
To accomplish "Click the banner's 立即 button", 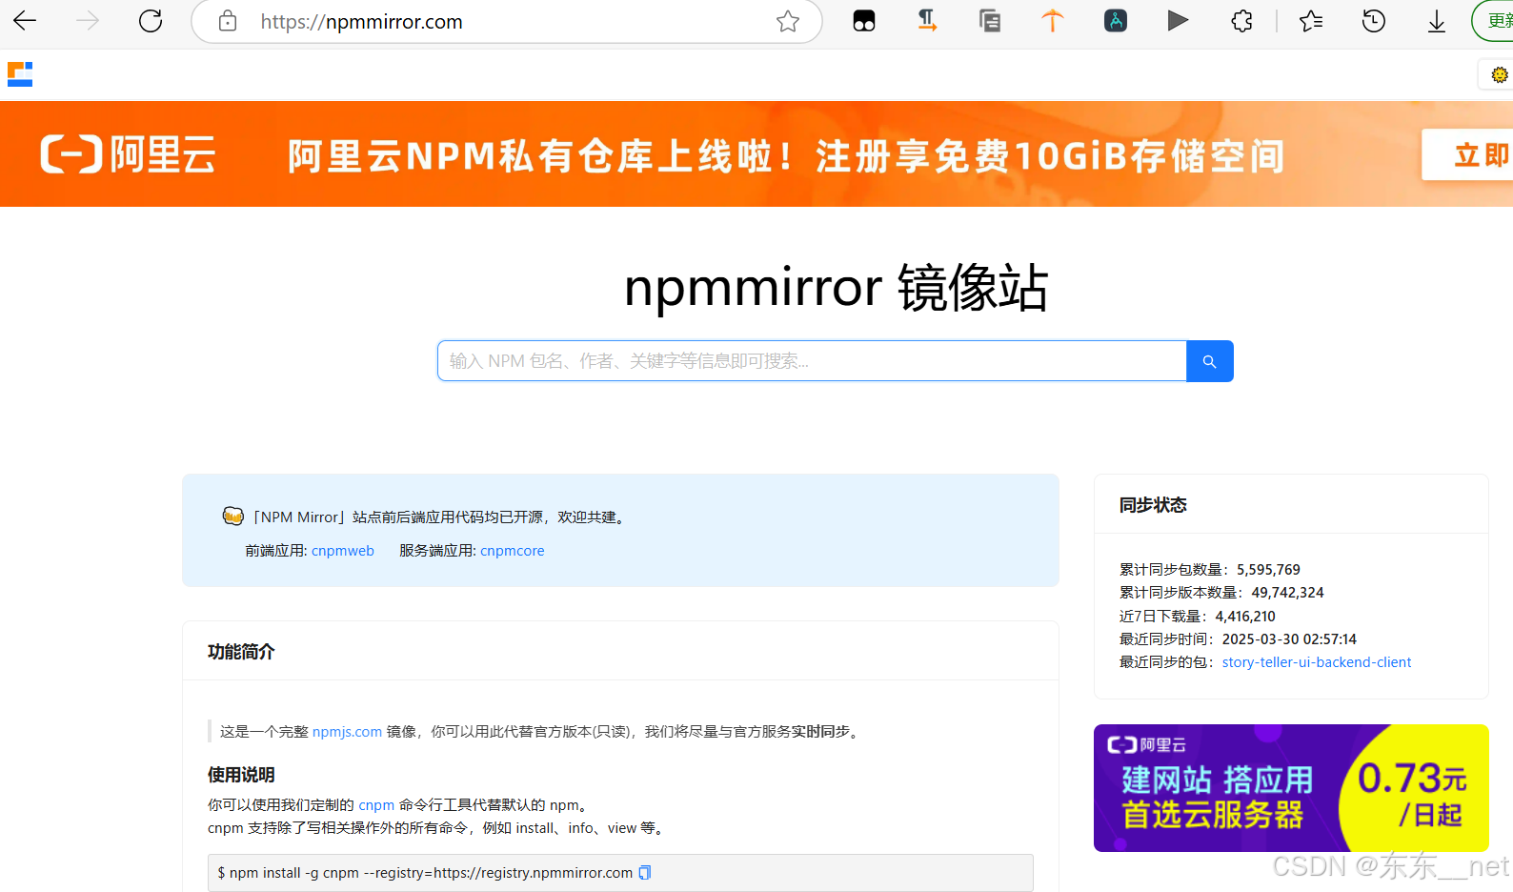I will pyautogui.click(x=1468, y=154).
